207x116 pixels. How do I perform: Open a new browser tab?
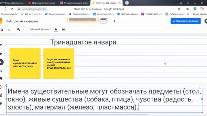pyautogui.click(x=127, y=3)
